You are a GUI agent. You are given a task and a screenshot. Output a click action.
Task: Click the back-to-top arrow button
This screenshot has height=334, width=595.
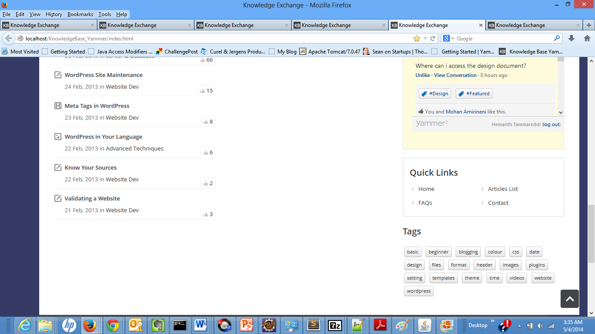pyautogui.click(x=570, y=299)
